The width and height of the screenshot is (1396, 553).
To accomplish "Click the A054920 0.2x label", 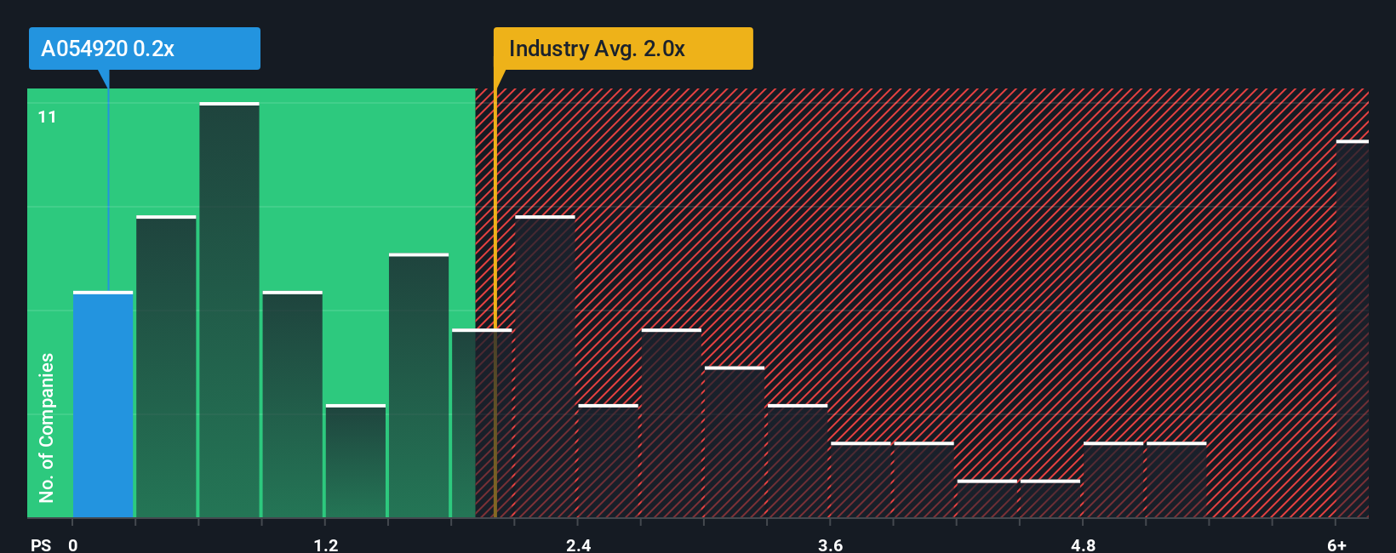I will (x=145, y=48).
